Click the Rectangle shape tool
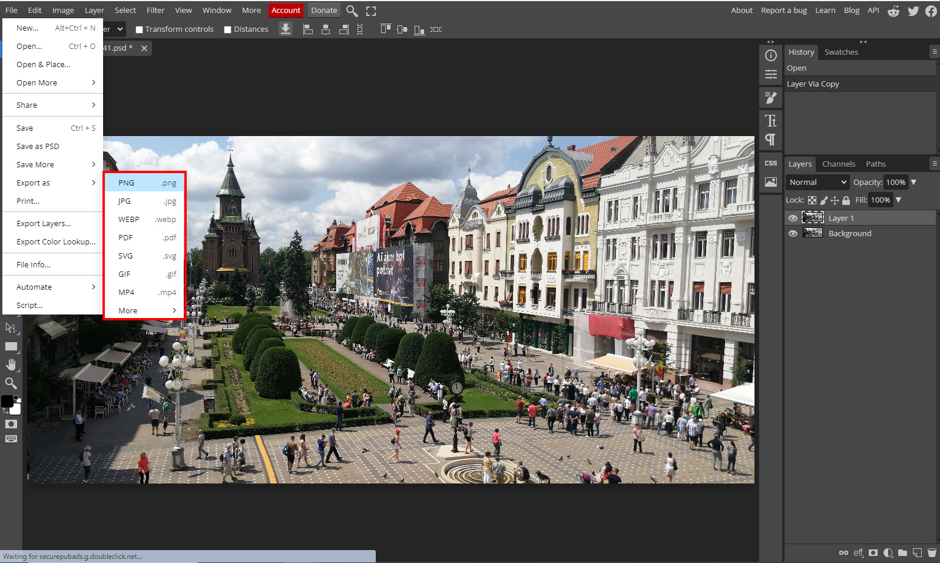Image resolution: width=940 pixels, height=563 pixels. 11,346
